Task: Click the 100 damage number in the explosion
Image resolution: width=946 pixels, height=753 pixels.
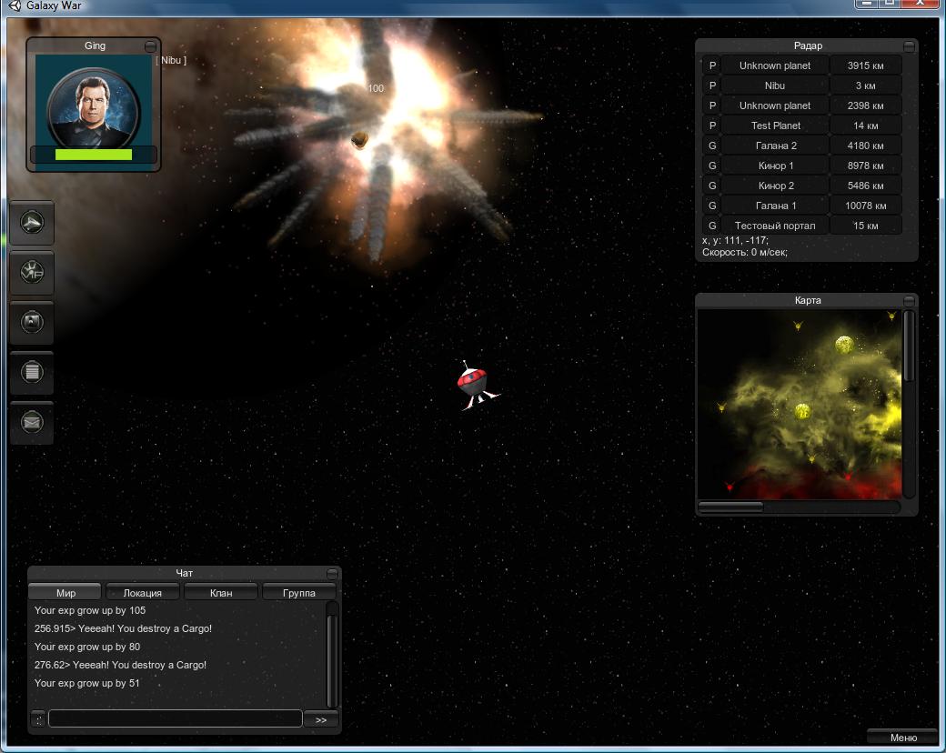Action: pyautogui.click(x=376, y=88)
